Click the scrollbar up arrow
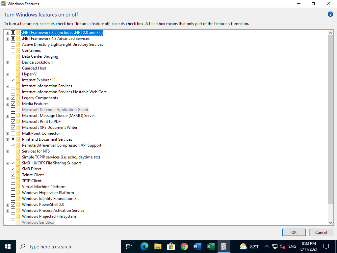The image size is (337, 253). click(330, 33)
